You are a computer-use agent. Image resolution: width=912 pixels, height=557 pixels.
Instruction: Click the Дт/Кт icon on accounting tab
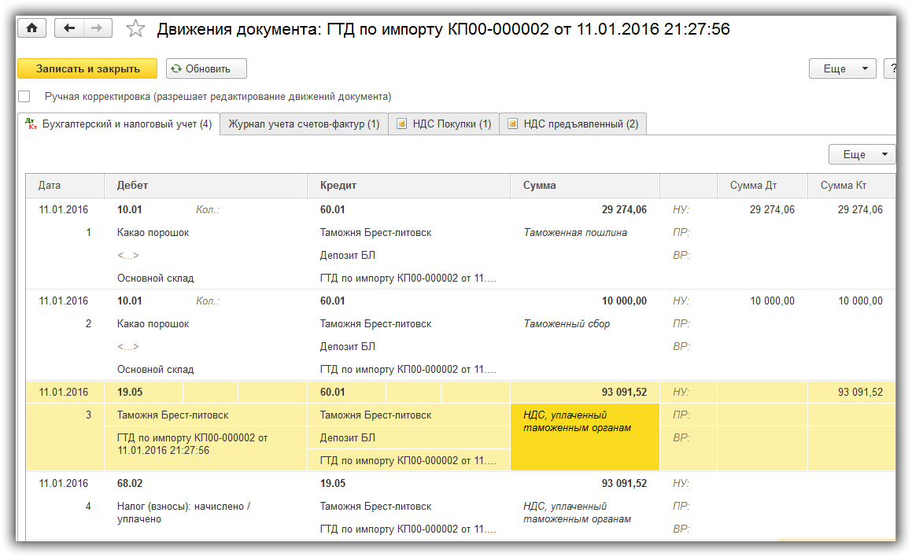[31, 124]
